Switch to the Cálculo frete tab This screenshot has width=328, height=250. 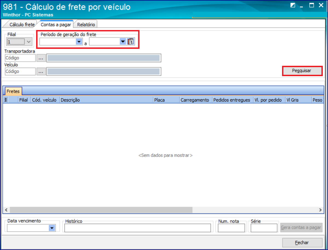tap(22, 24)
